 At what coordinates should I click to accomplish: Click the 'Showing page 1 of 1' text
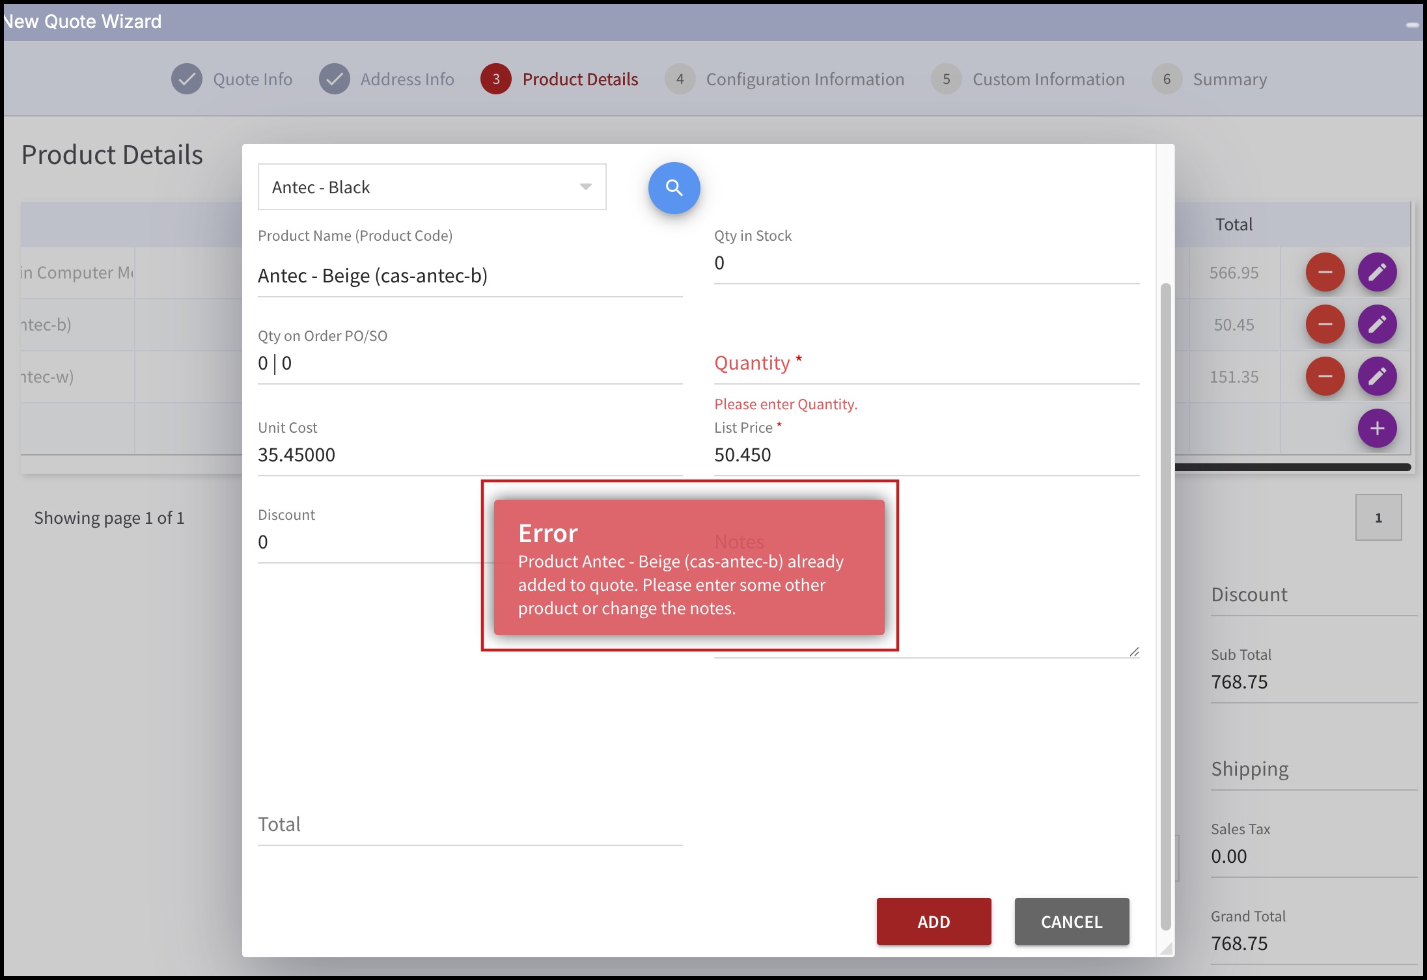109,518
